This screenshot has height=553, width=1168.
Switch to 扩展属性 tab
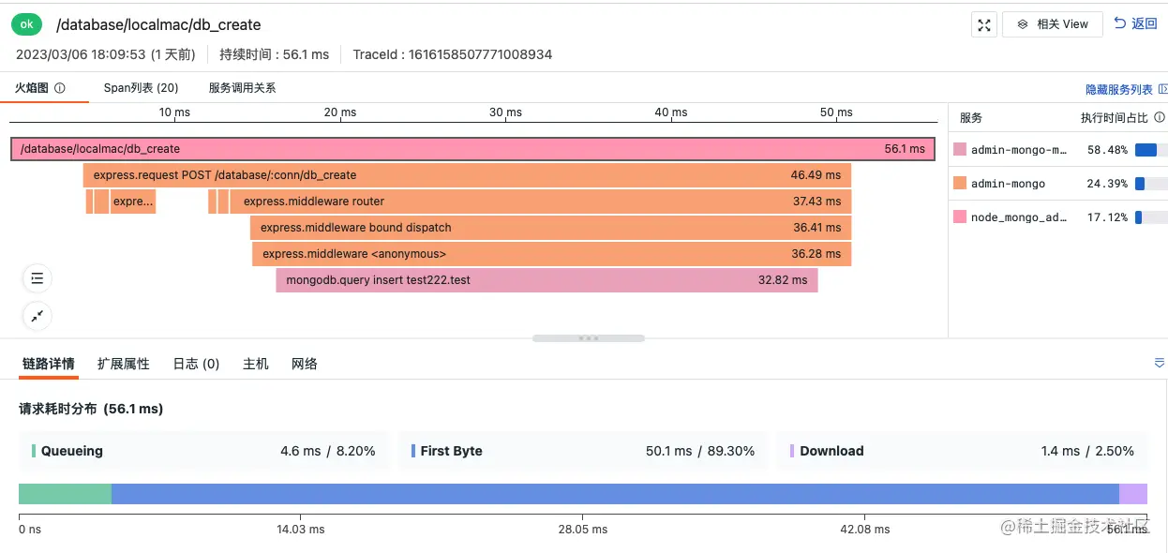tap(123, 364)
